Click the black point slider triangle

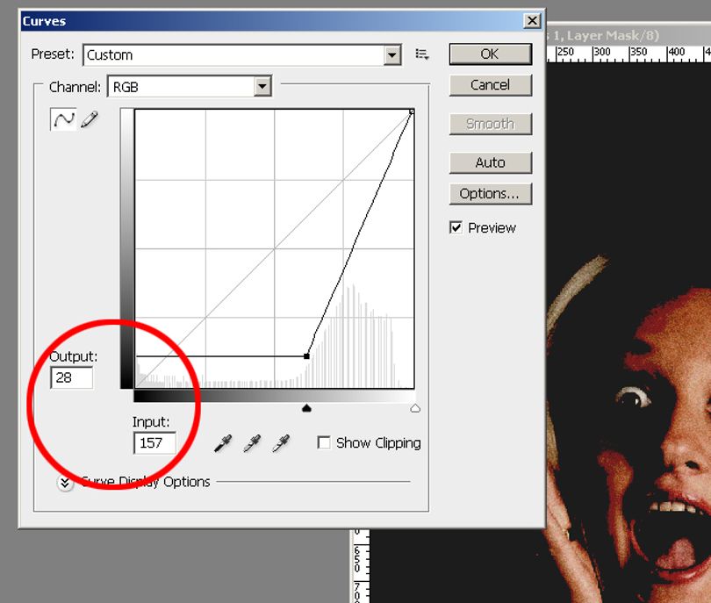[x=306, y=408]
